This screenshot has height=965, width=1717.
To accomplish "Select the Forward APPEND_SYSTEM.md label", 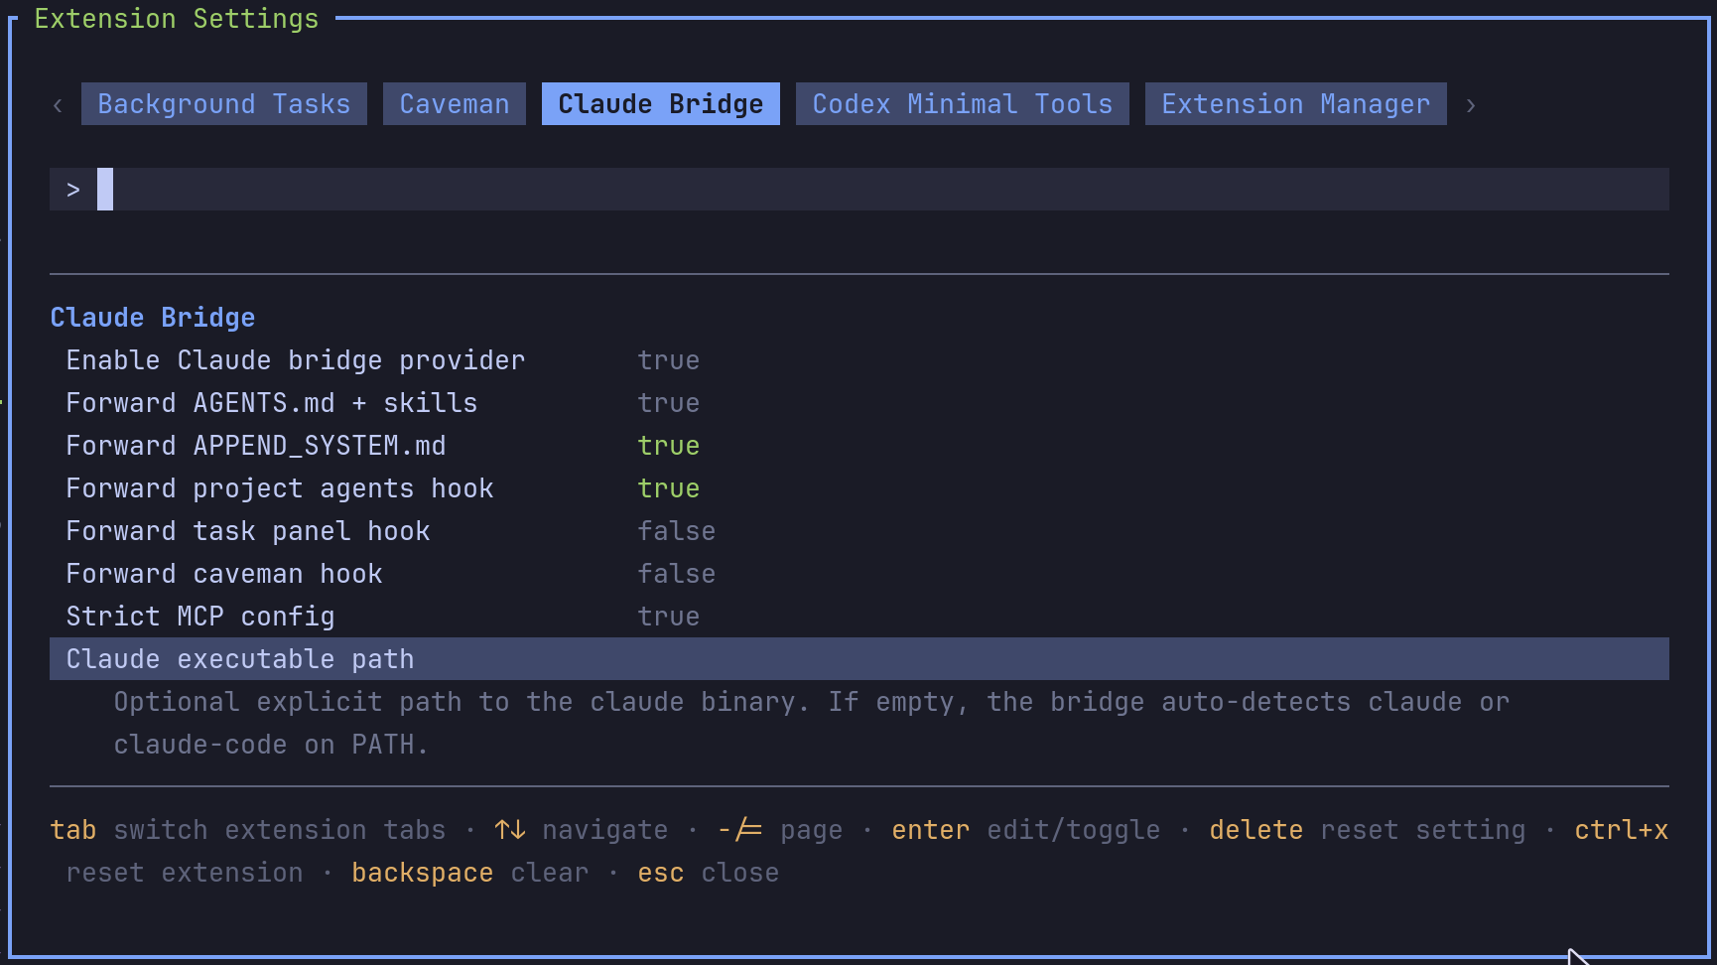I will coord(256,446).
